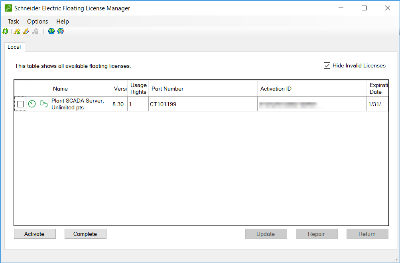Open the Task menu
400x263 pixels.
tap(14, 22)
